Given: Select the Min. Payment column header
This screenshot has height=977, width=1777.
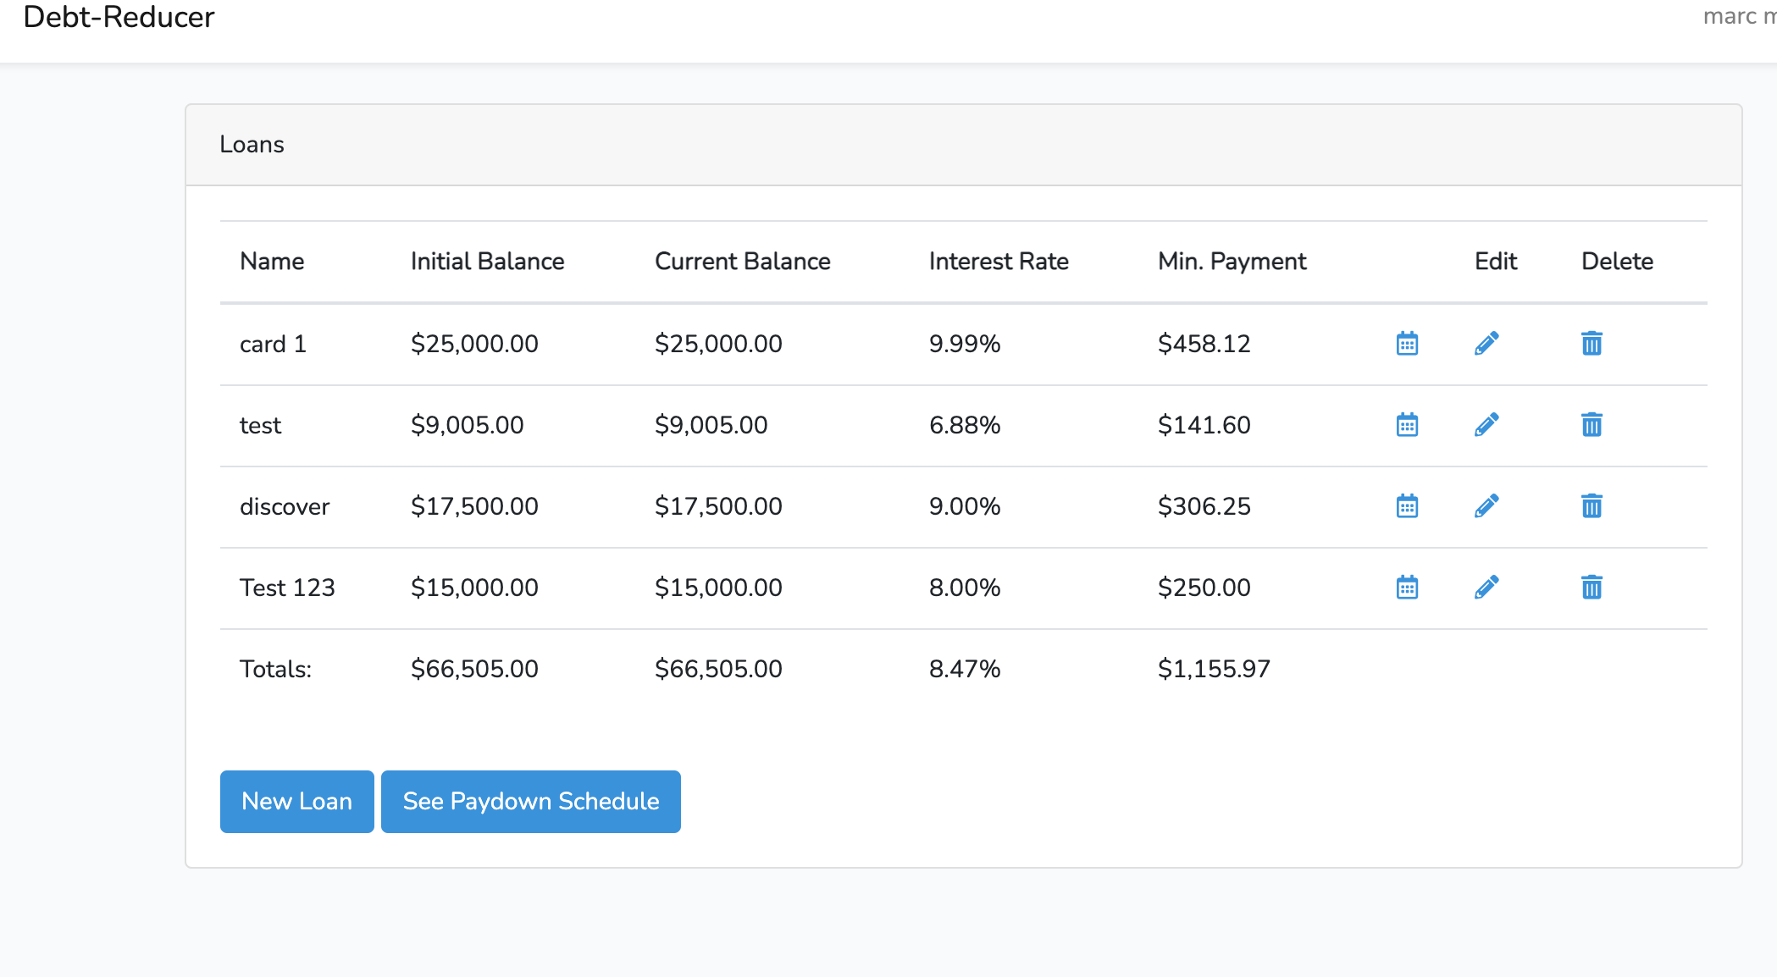Looking at the screenshot, I should pos(1232,262).
